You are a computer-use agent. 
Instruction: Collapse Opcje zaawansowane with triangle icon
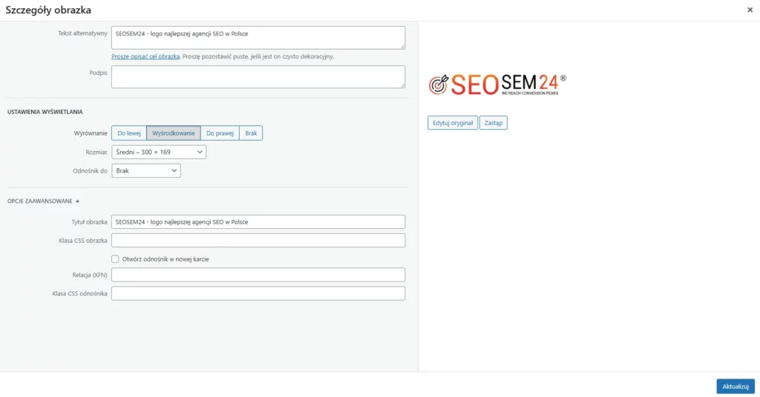(x=43, y=201)
